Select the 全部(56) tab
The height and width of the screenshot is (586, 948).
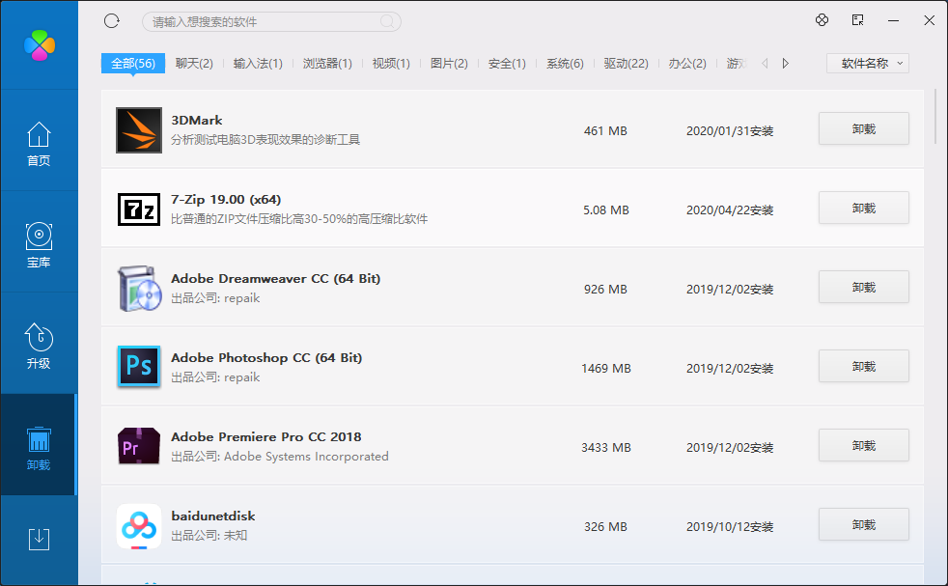[x=133, y=64]
